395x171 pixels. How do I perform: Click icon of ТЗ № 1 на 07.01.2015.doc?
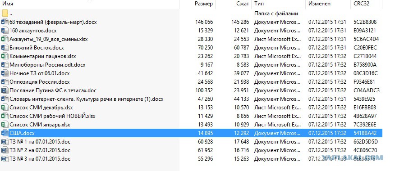tap(5, 142)
